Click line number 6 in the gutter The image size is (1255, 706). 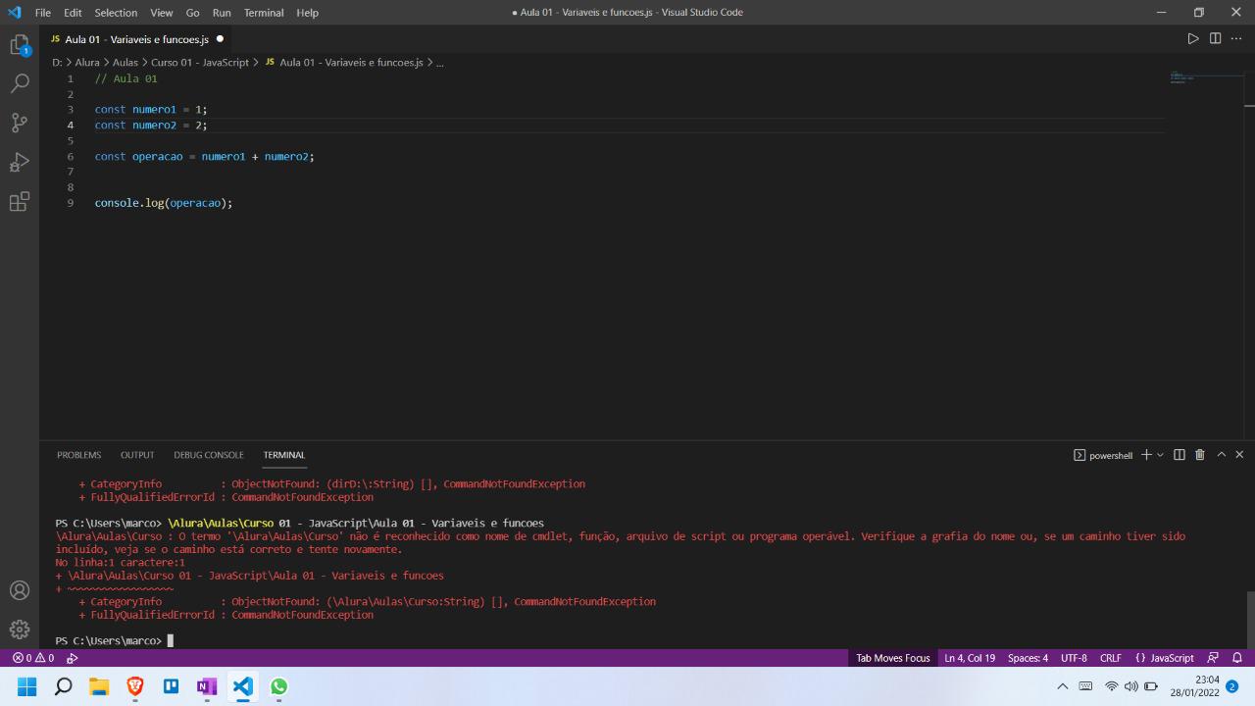(71, 156)
